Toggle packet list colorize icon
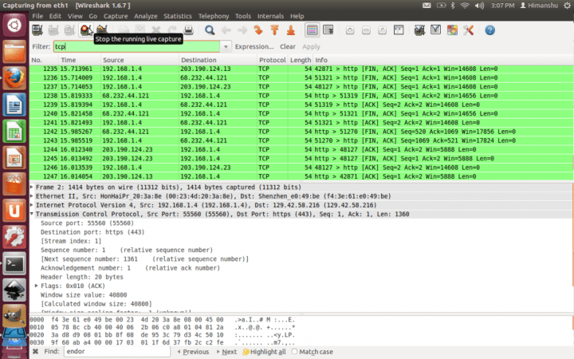 pos(312,30)
